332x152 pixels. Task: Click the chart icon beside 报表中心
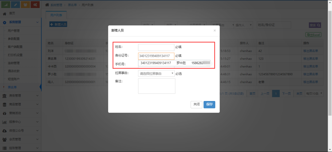click(x=4, y=122)
